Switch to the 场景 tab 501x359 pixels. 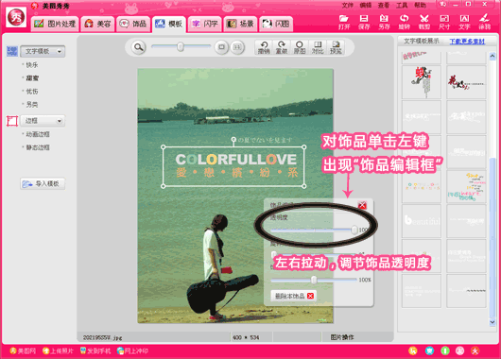(x=240, y=24)
